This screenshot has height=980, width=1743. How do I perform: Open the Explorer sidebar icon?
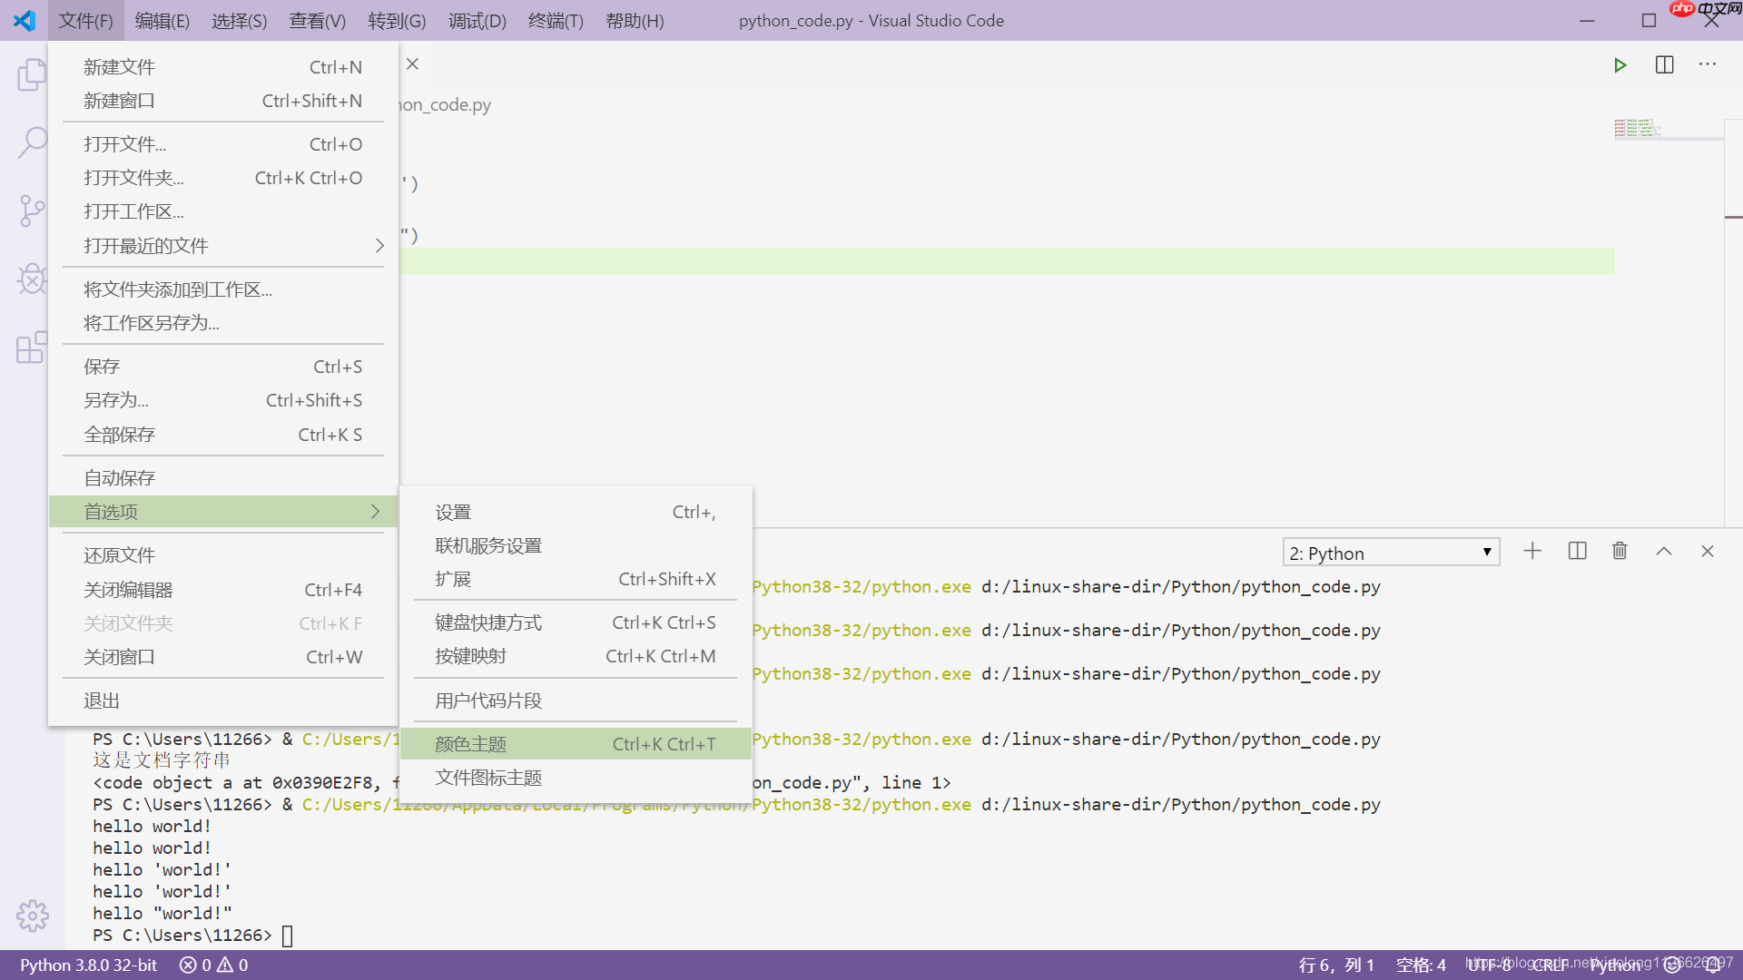coord(32,74)
